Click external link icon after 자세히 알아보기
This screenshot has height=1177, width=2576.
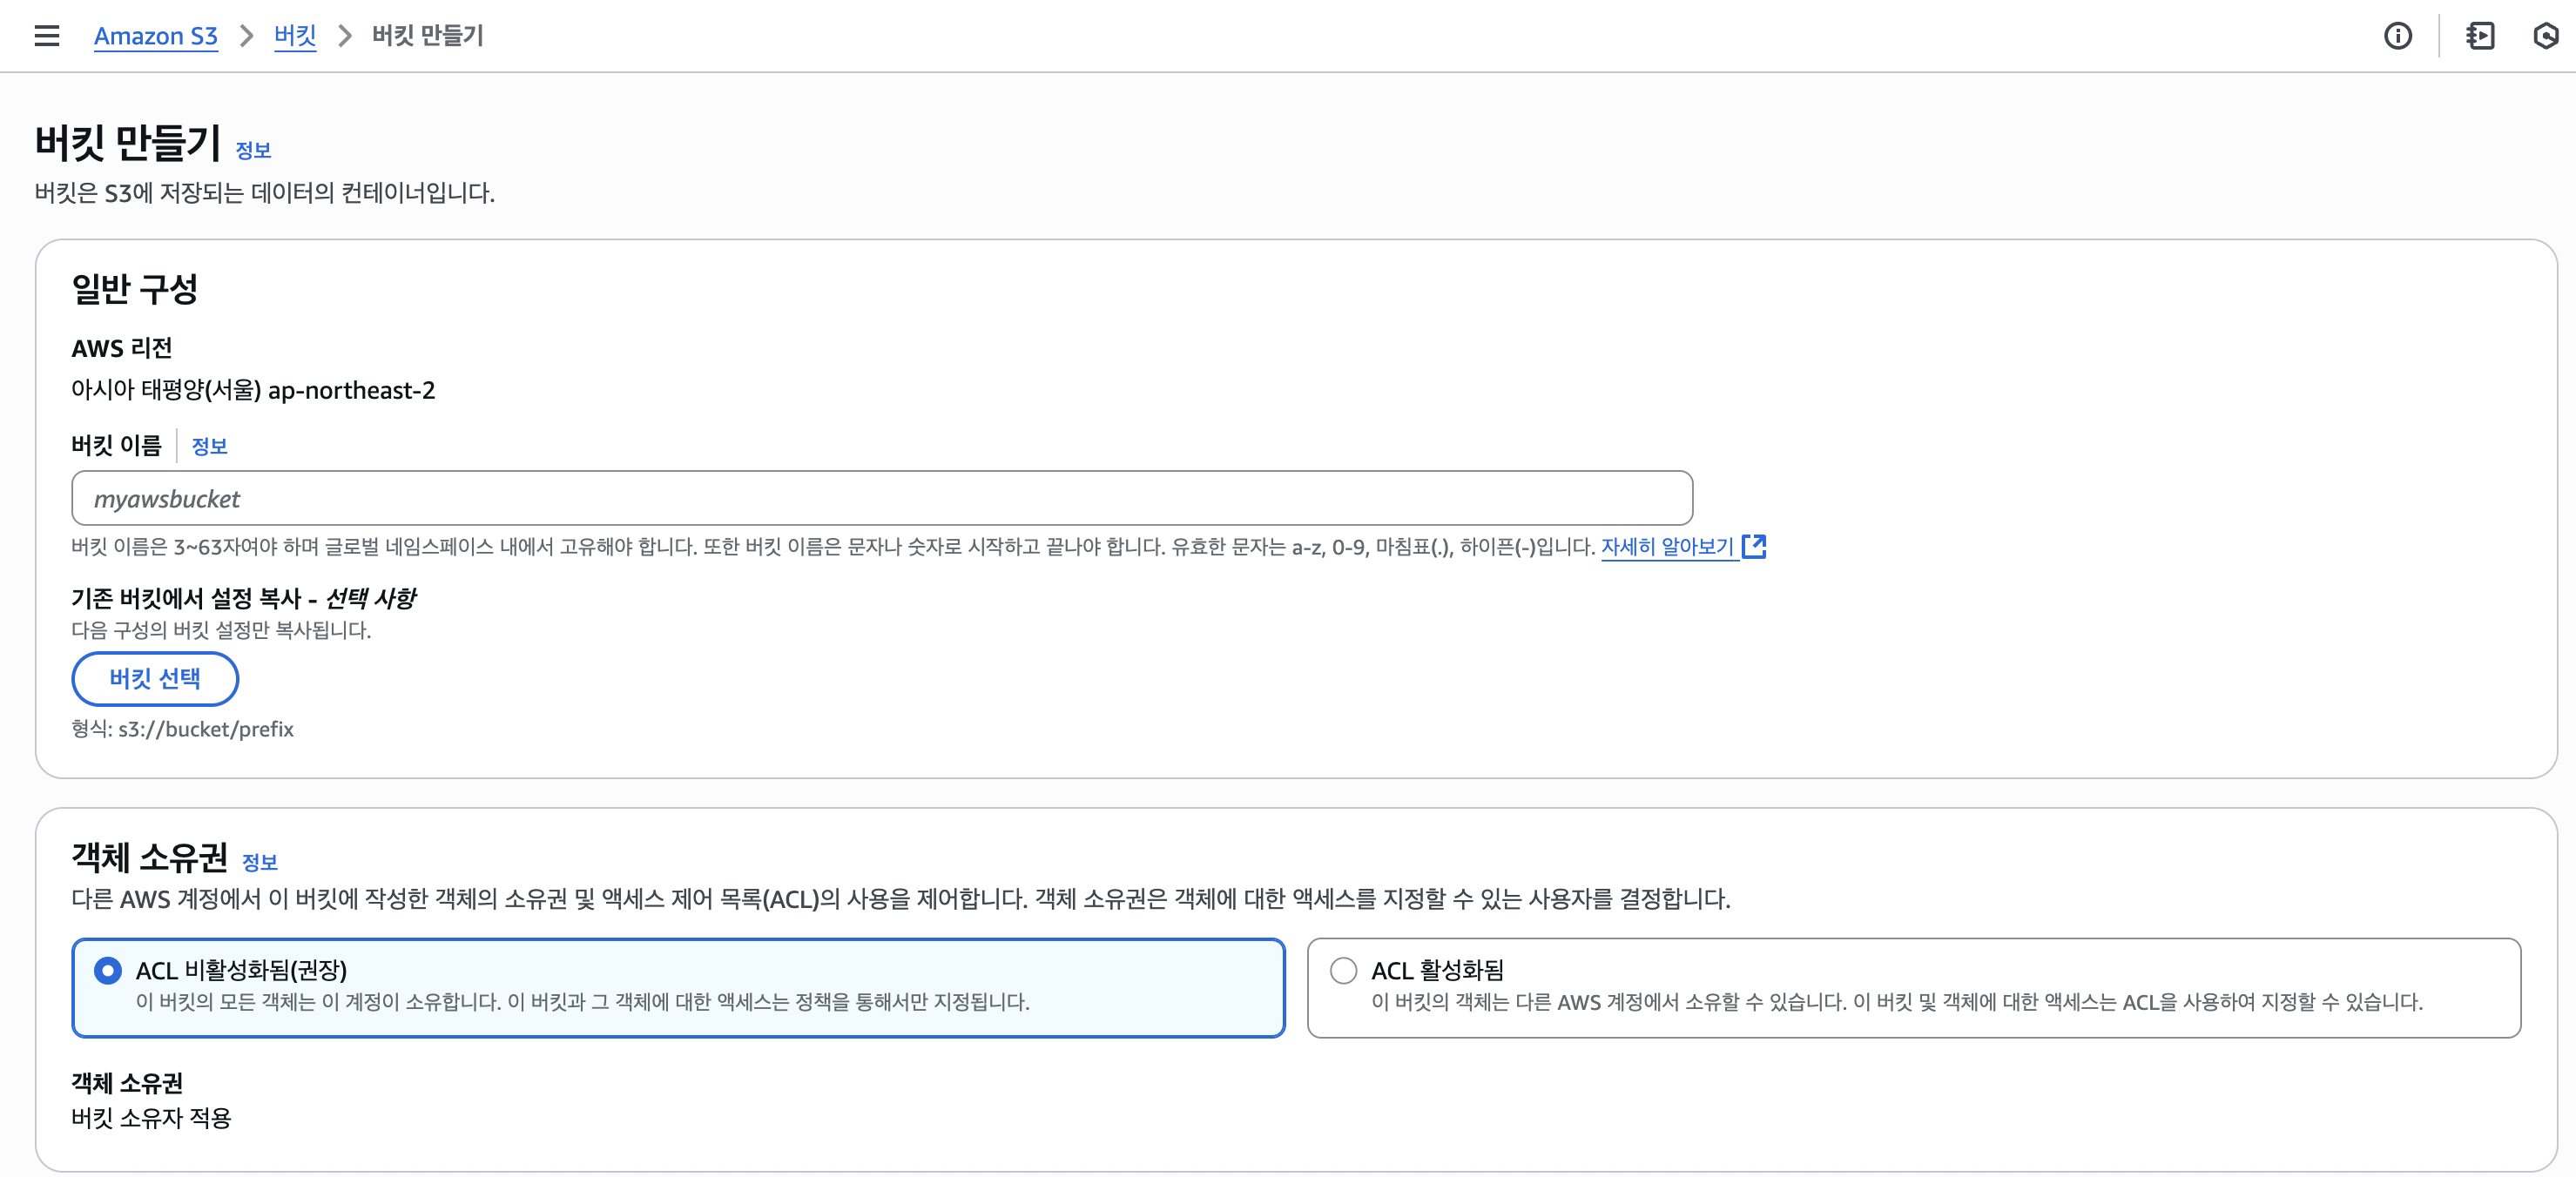pos(1754,546)
